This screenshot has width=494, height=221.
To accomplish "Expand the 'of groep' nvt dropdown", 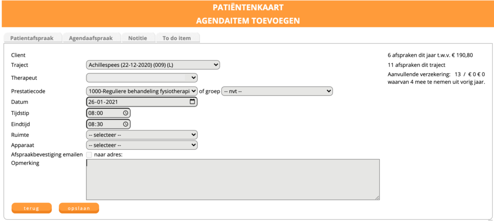I will tap(277, 91).
